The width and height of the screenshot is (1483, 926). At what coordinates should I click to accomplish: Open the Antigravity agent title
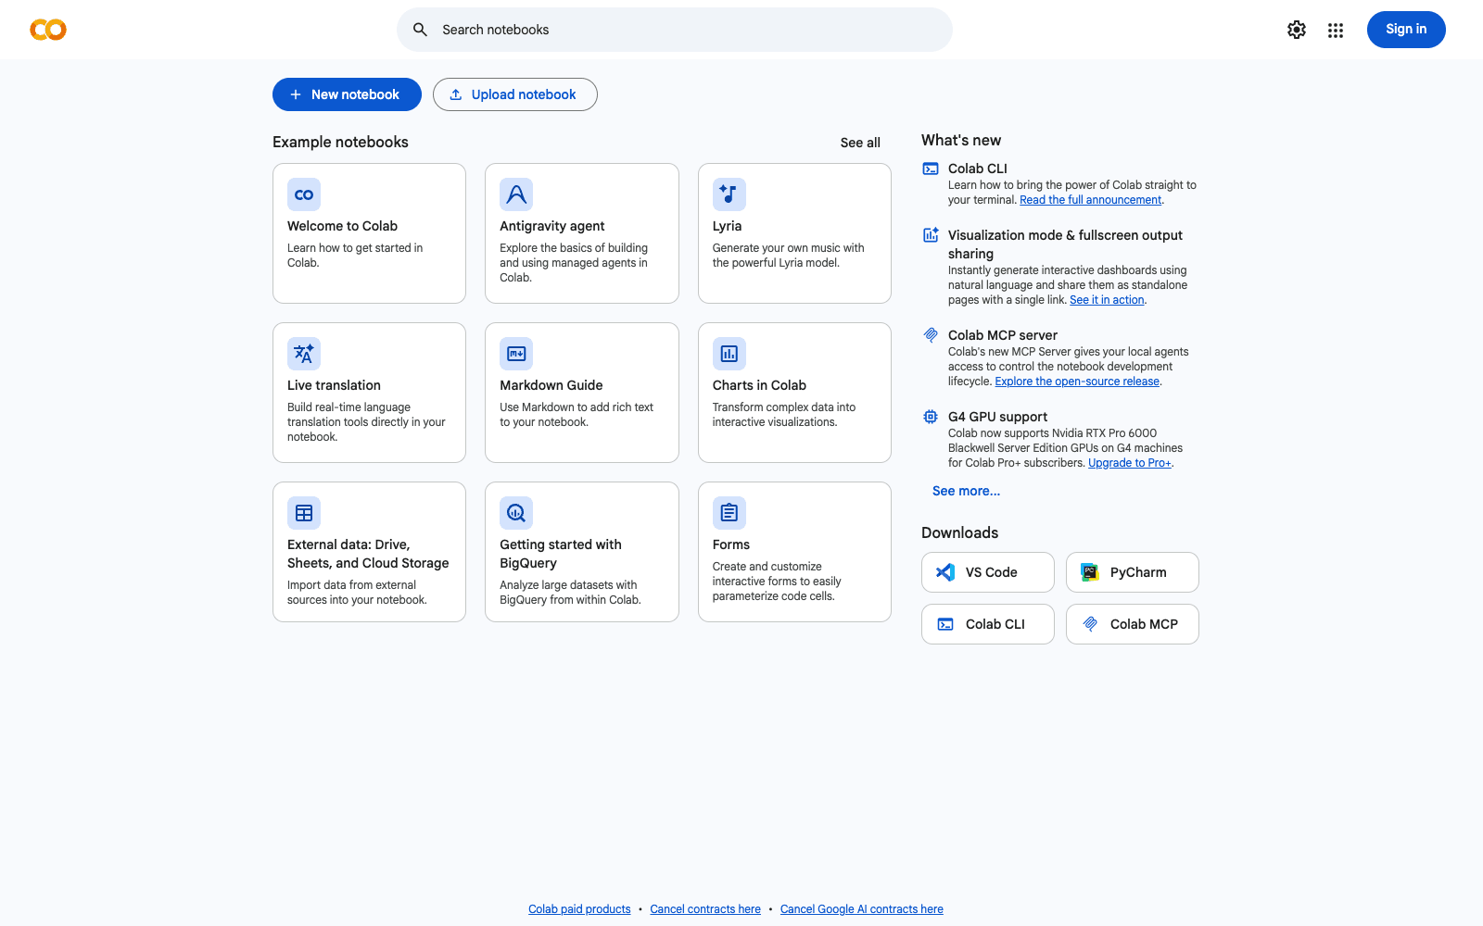coord(552,226)
